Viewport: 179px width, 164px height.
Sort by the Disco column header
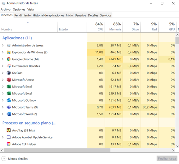[132, 27]
